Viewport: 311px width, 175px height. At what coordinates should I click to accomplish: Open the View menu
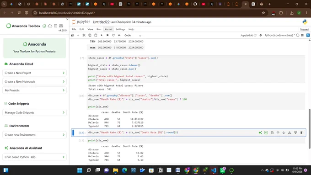[x=90, y=29]
